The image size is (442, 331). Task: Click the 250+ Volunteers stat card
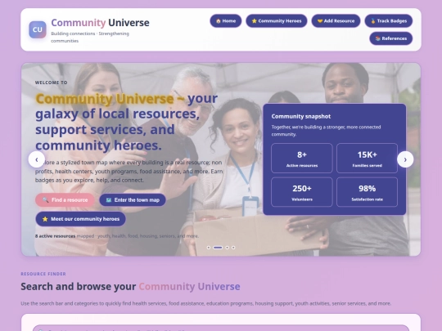pos(302,192)
